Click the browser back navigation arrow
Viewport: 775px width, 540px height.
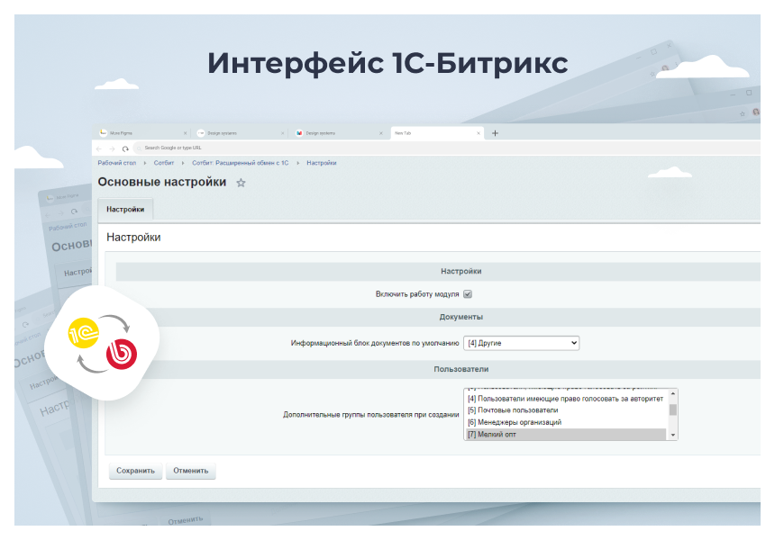pyautogui.click(x=98, y=148)
